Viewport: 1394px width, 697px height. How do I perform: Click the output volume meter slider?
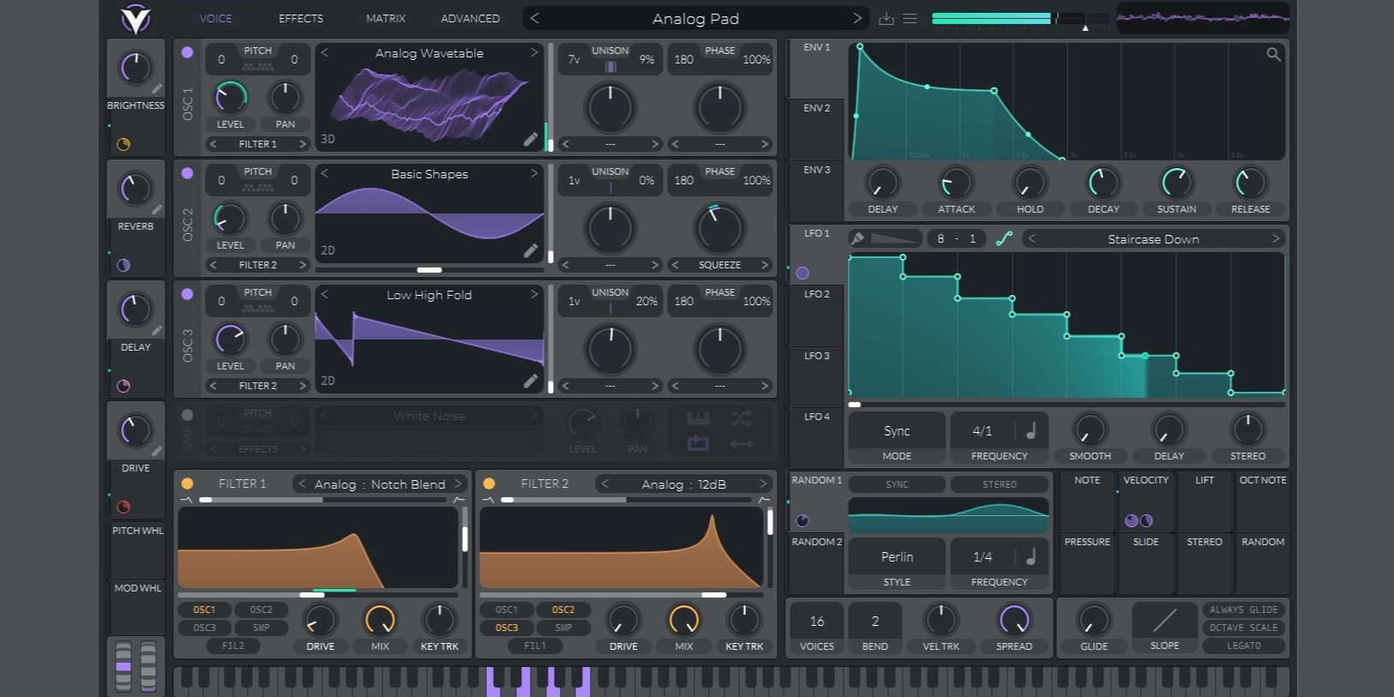click(1020, 18)
